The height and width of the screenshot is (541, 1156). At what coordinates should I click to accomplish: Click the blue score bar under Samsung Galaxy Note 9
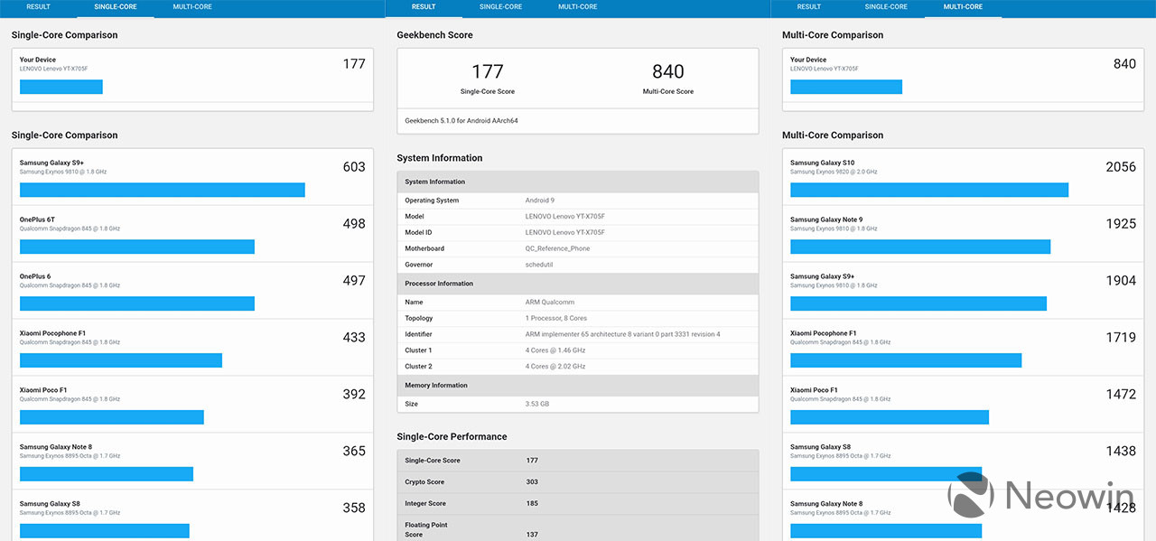pyautogui.click(x=920, y=247)
